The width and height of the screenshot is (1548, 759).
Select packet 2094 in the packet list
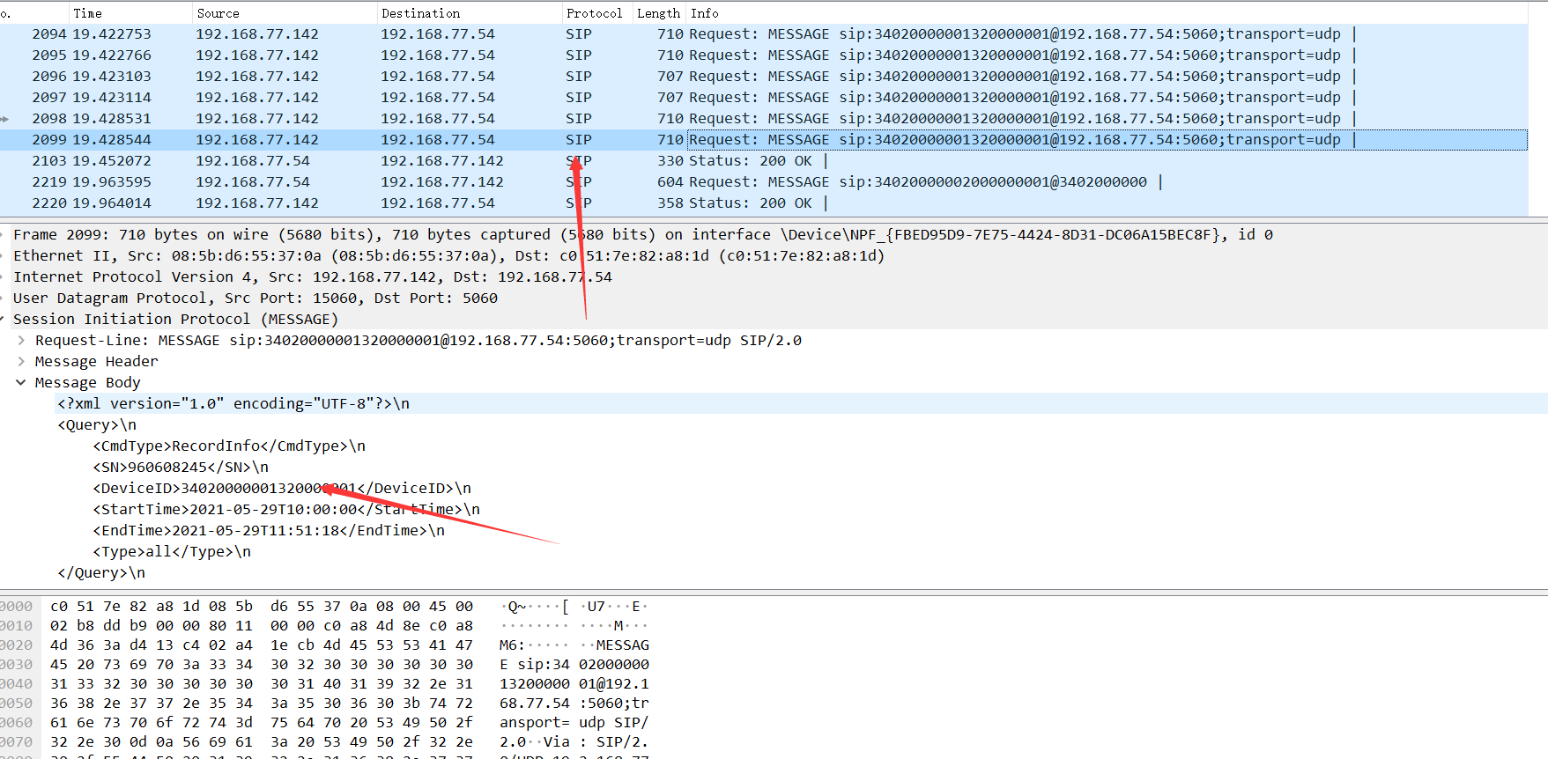(x=764, y=33)
